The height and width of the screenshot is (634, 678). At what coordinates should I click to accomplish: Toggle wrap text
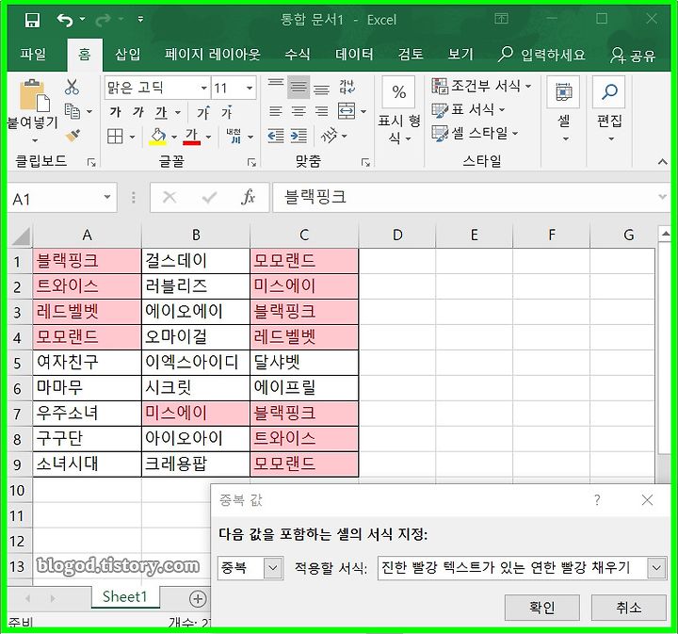click(x=347, y=87)
